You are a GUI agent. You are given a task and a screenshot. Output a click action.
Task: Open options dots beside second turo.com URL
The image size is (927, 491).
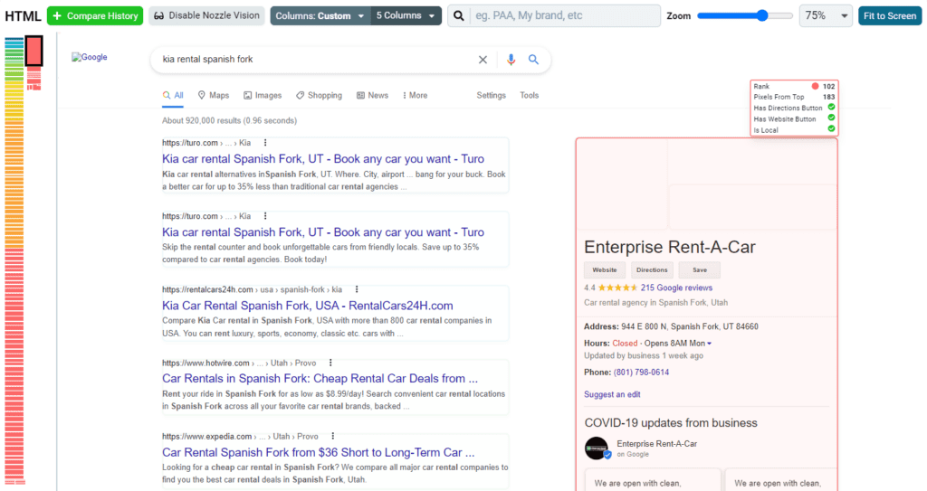point(265,216)
